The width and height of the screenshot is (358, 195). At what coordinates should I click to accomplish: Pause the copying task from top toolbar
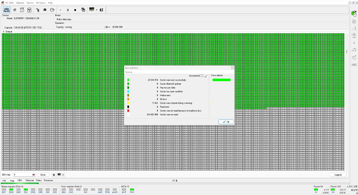[x=68, y=10]
